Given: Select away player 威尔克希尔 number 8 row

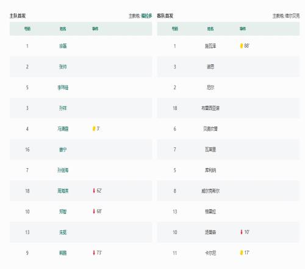Looking at the screenshot, I should pos(228,191).
